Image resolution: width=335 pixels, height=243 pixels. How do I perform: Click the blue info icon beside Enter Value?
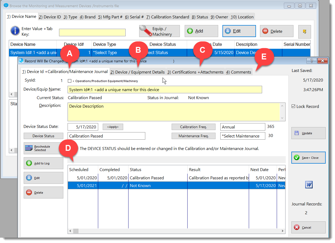[15, 31]
